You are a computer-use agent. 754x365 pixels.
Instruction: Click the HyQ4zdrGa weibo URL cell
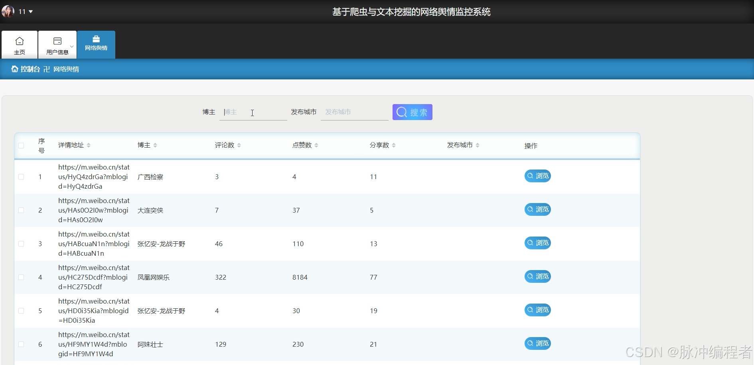94,177
